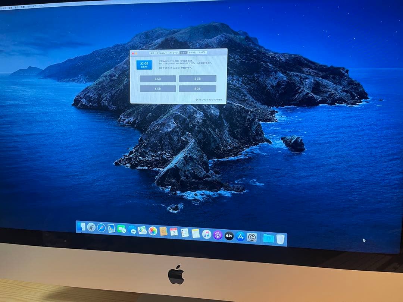Launch Apple Music from the Dock
This screenshot has width=403, height=302.
click(206, 234)
